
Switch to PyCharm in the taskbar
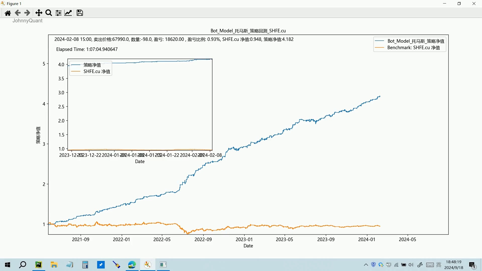pos(39,265)
